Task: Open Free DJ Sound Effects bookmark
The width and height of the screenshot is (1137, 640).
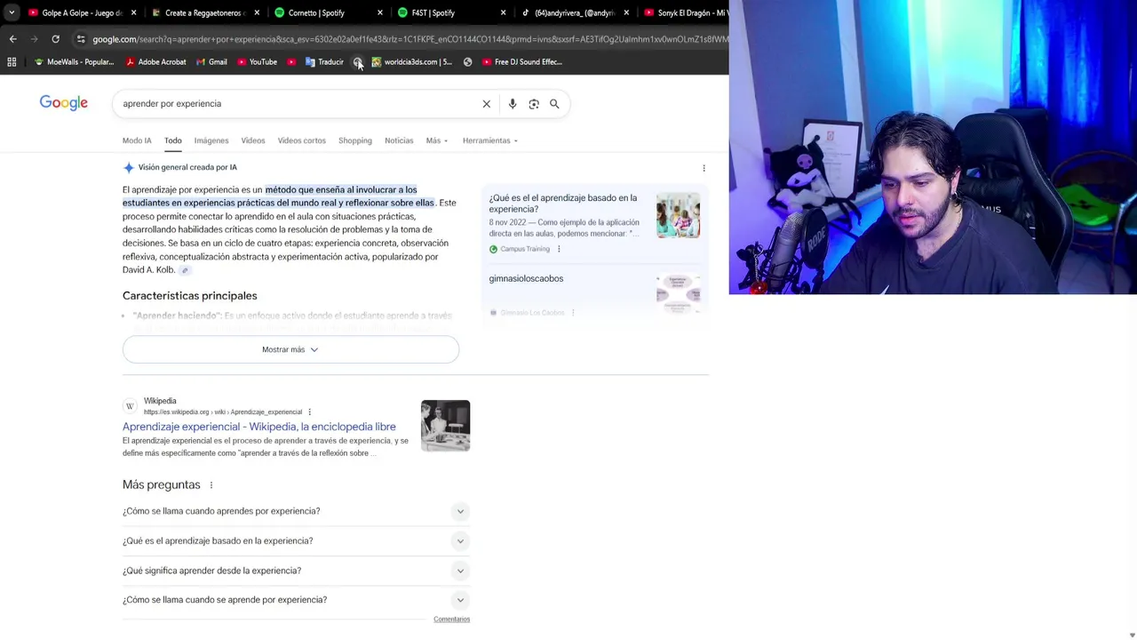Action: coord(521,62)
